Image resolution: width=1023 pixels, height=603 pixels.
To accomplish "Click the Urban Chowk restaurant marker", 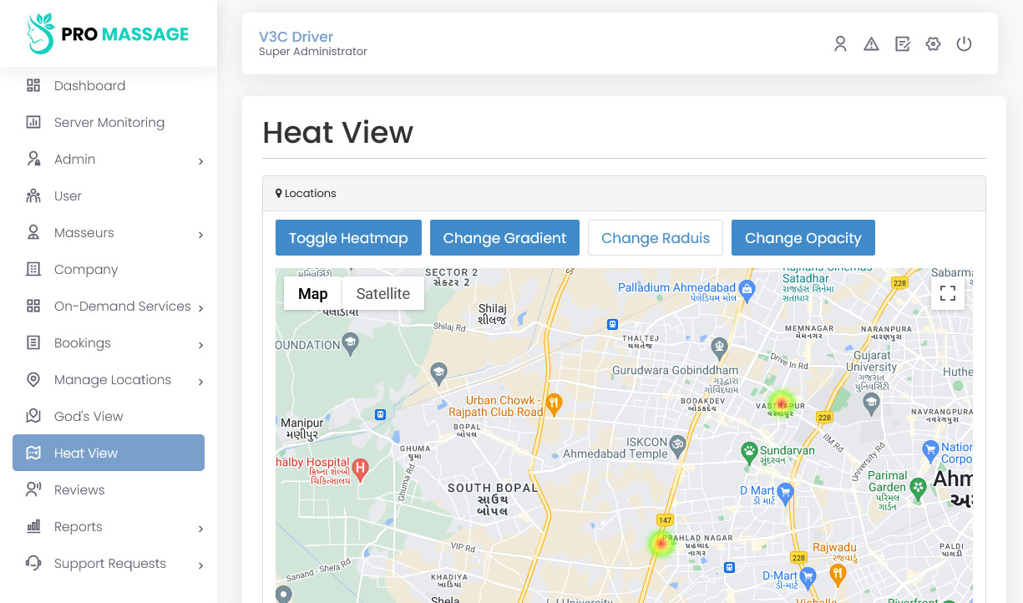I will (553, 405).
